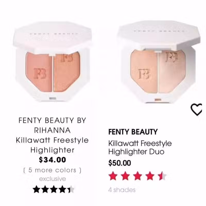This screenshot has width=206, height=206.
Task: Open the $50.00 Highlighter Duo product image
Action: [158, 62]
